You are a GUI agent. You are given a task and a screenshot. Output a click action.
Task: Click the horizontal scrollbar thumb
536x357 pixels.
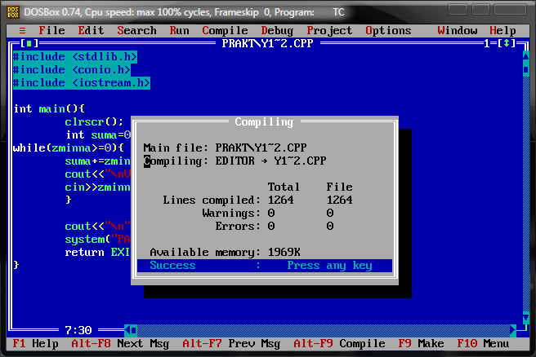pyautogui.click(x=134, y=330)
